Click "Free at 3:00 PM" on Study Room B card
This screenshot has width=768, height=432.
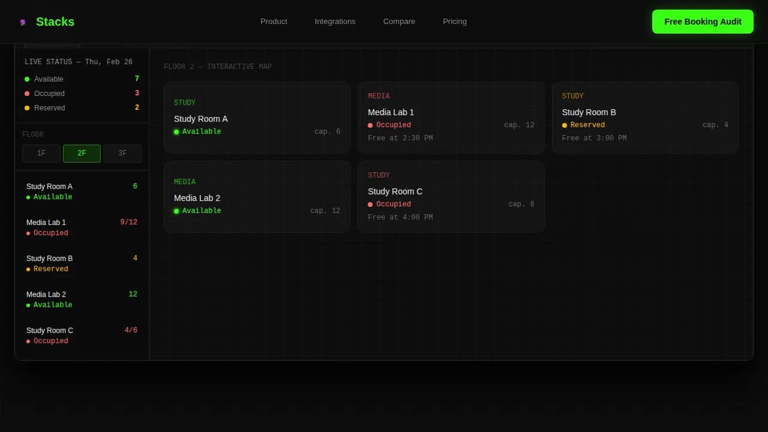pos(594,138)
